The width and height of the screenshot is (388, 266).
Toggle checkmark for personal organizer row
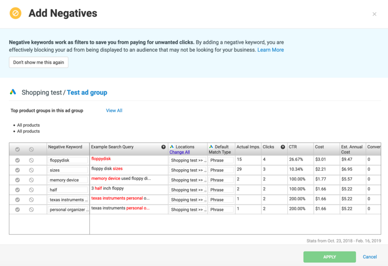pyautogui.click(x=17, y=209)
